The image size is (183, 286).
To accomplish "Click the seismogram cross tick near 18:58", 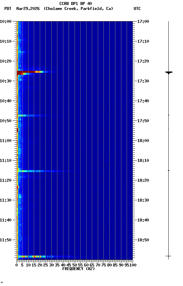I will [168, 256].
